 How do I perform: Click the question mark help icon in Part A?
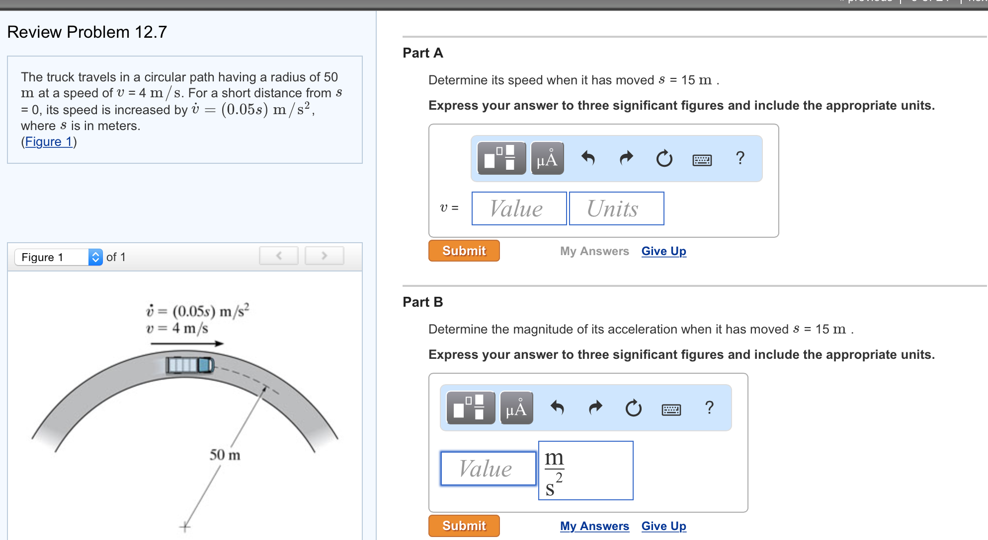pos(740,158)
